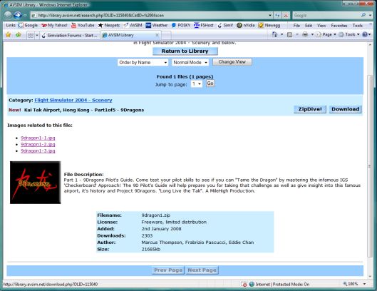This screenshot has height=291, width=377.
Task: Click the Google search input box
Action: [x=326, y=15]
